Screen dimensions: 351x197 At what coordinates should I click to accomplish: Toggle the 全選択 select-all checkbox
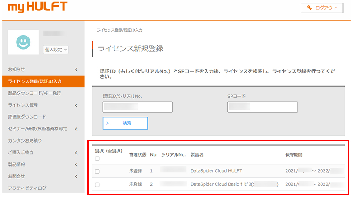click(97, 159)
